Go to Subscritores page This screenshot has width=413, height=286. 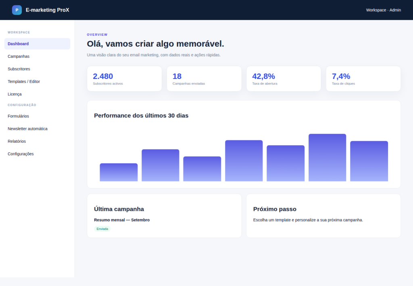[37, 69]
